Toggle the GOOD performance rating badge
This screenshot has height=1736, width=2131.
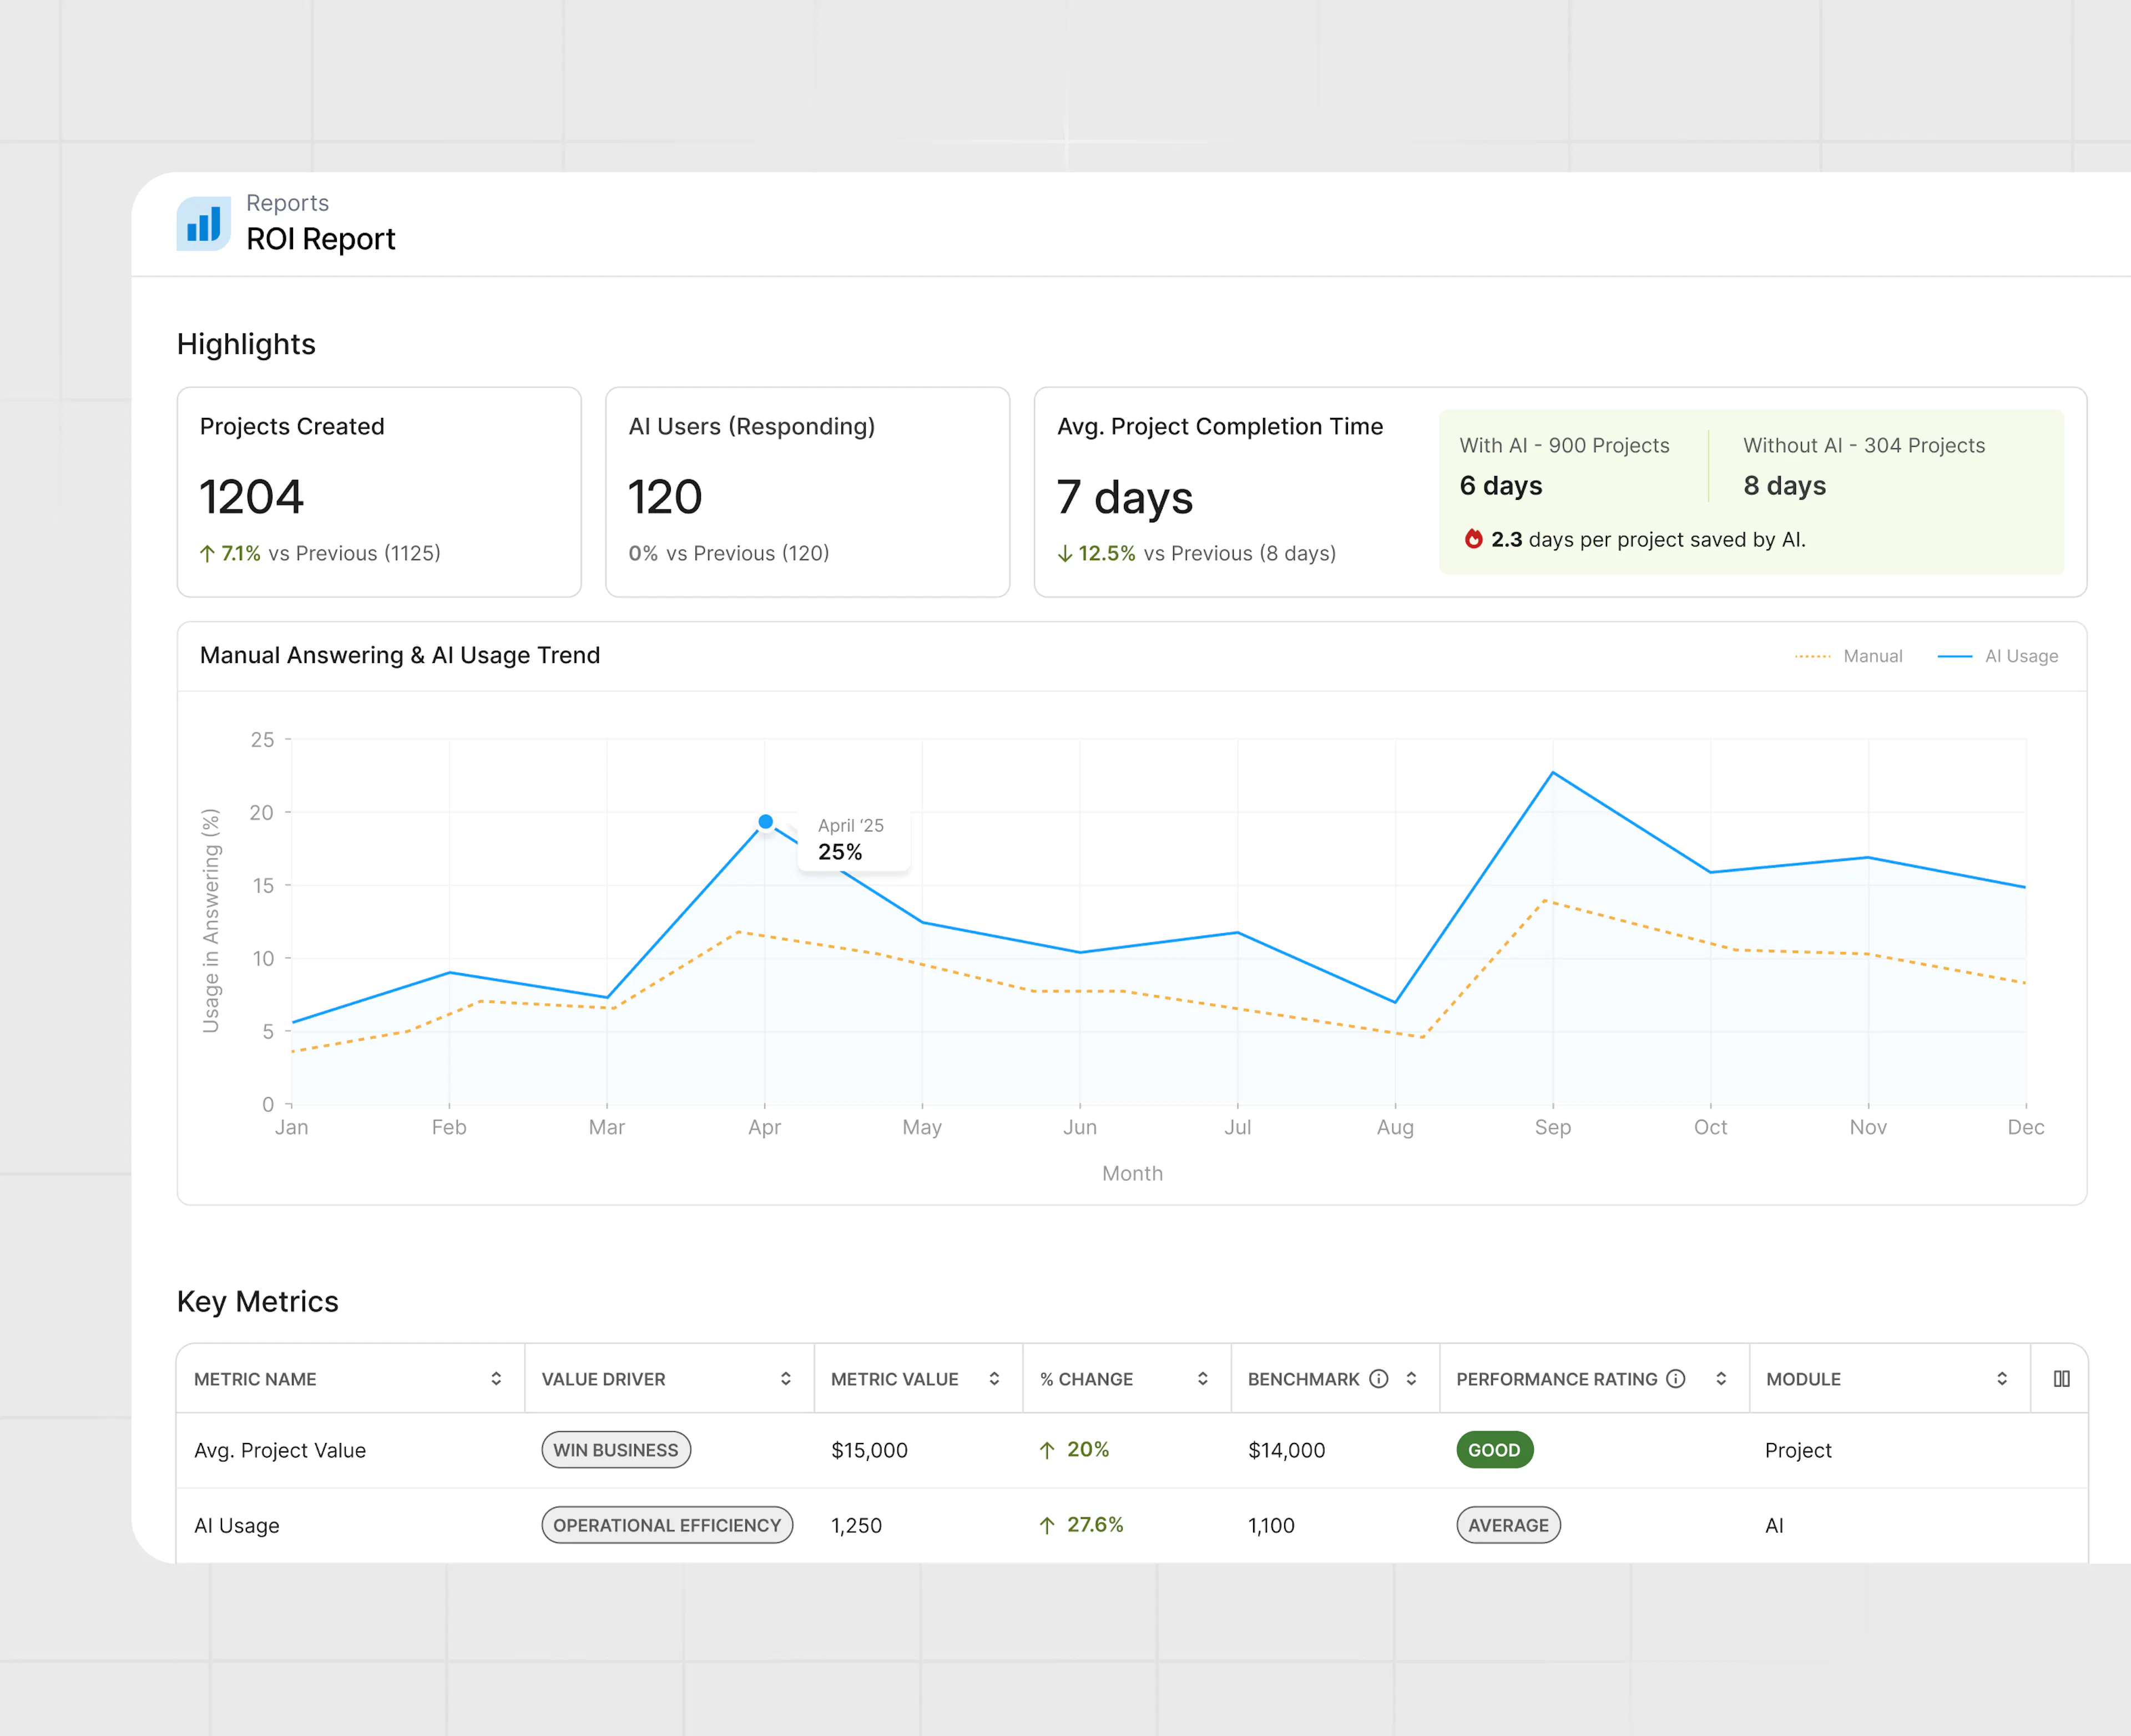(1494, 1449)
